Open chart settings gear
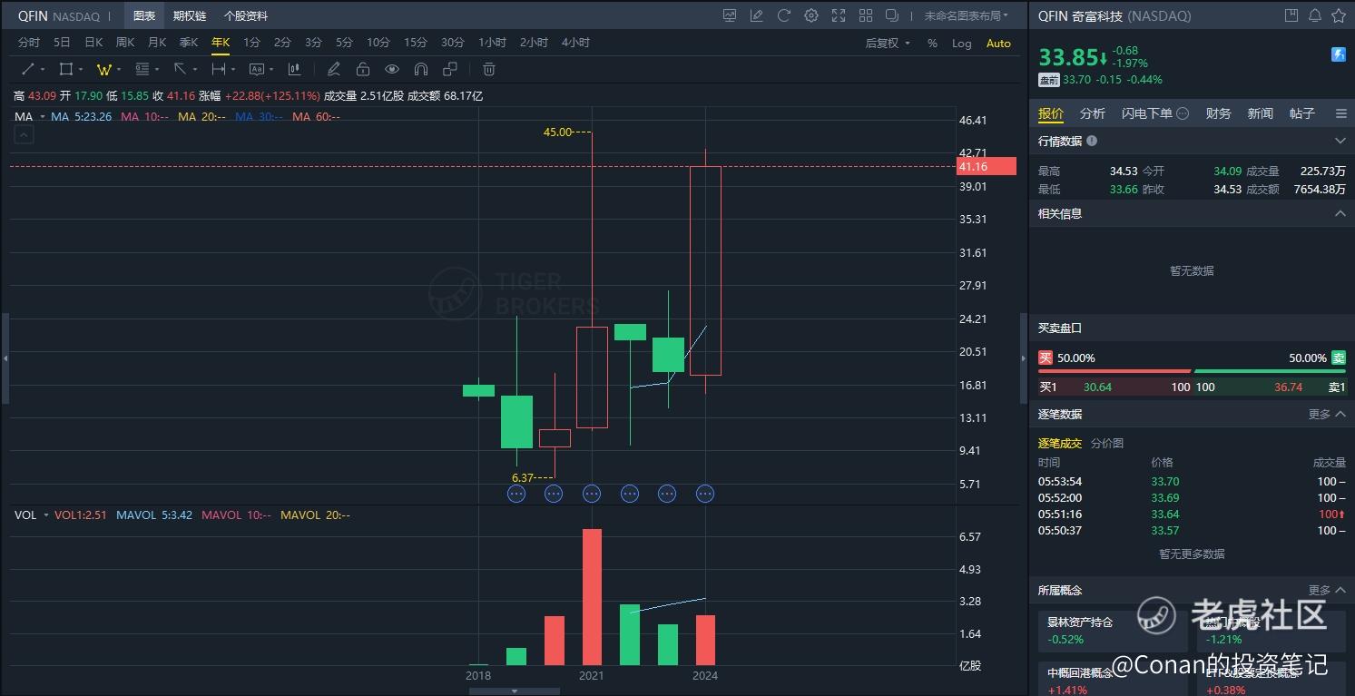Viewport: 1355px width, 696px height. (x=811, y=15)
